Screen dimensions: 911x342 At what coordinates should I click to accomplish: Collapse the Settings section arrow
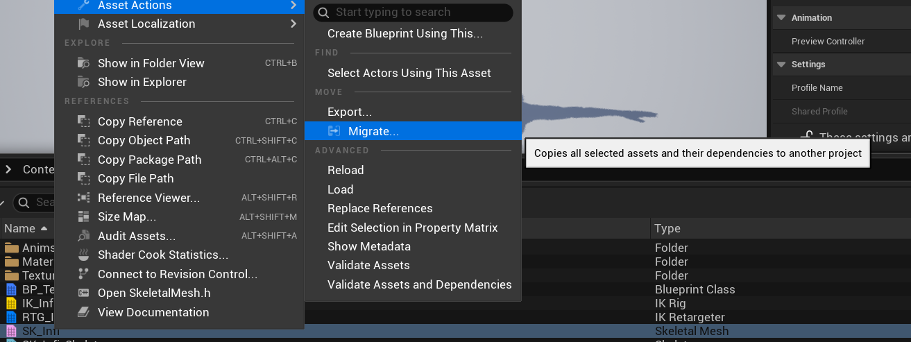pos(781,65)
